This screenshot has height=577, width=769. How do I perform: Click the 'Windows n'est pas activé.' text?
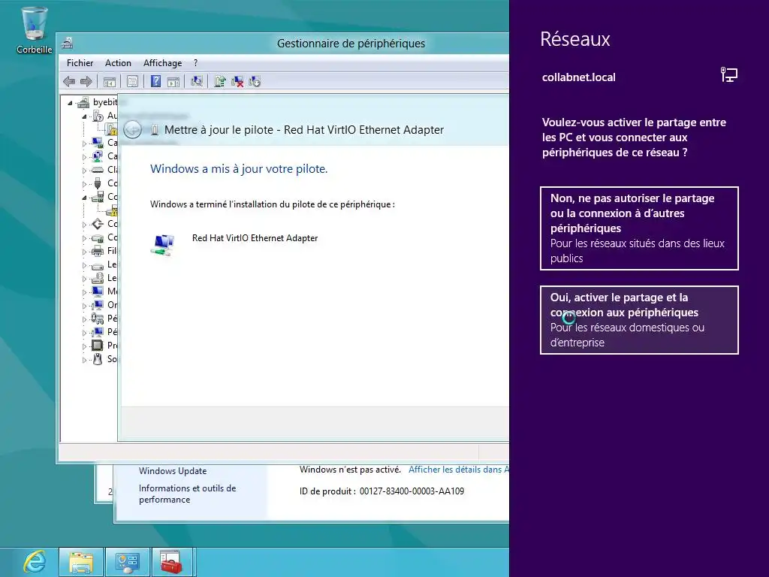[350, 470]
